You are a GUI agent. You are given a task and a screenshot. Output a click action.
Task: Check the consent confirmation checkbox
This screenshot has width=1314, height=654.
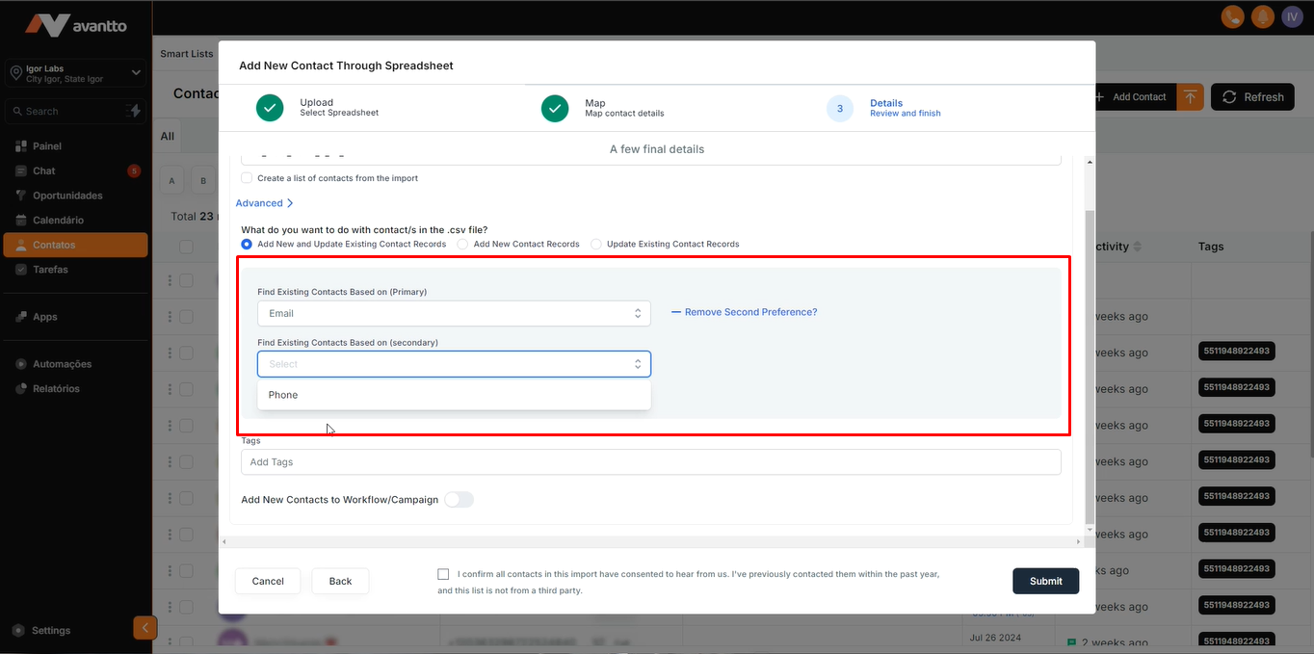443,574
